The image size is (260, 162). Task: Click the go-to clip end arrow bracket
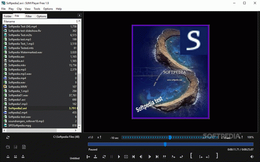click(208, 157)
